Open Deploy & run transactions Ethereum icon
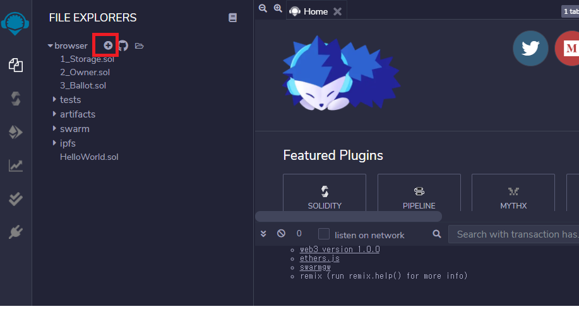Viewport: 579px width, 309px height. 16,132
